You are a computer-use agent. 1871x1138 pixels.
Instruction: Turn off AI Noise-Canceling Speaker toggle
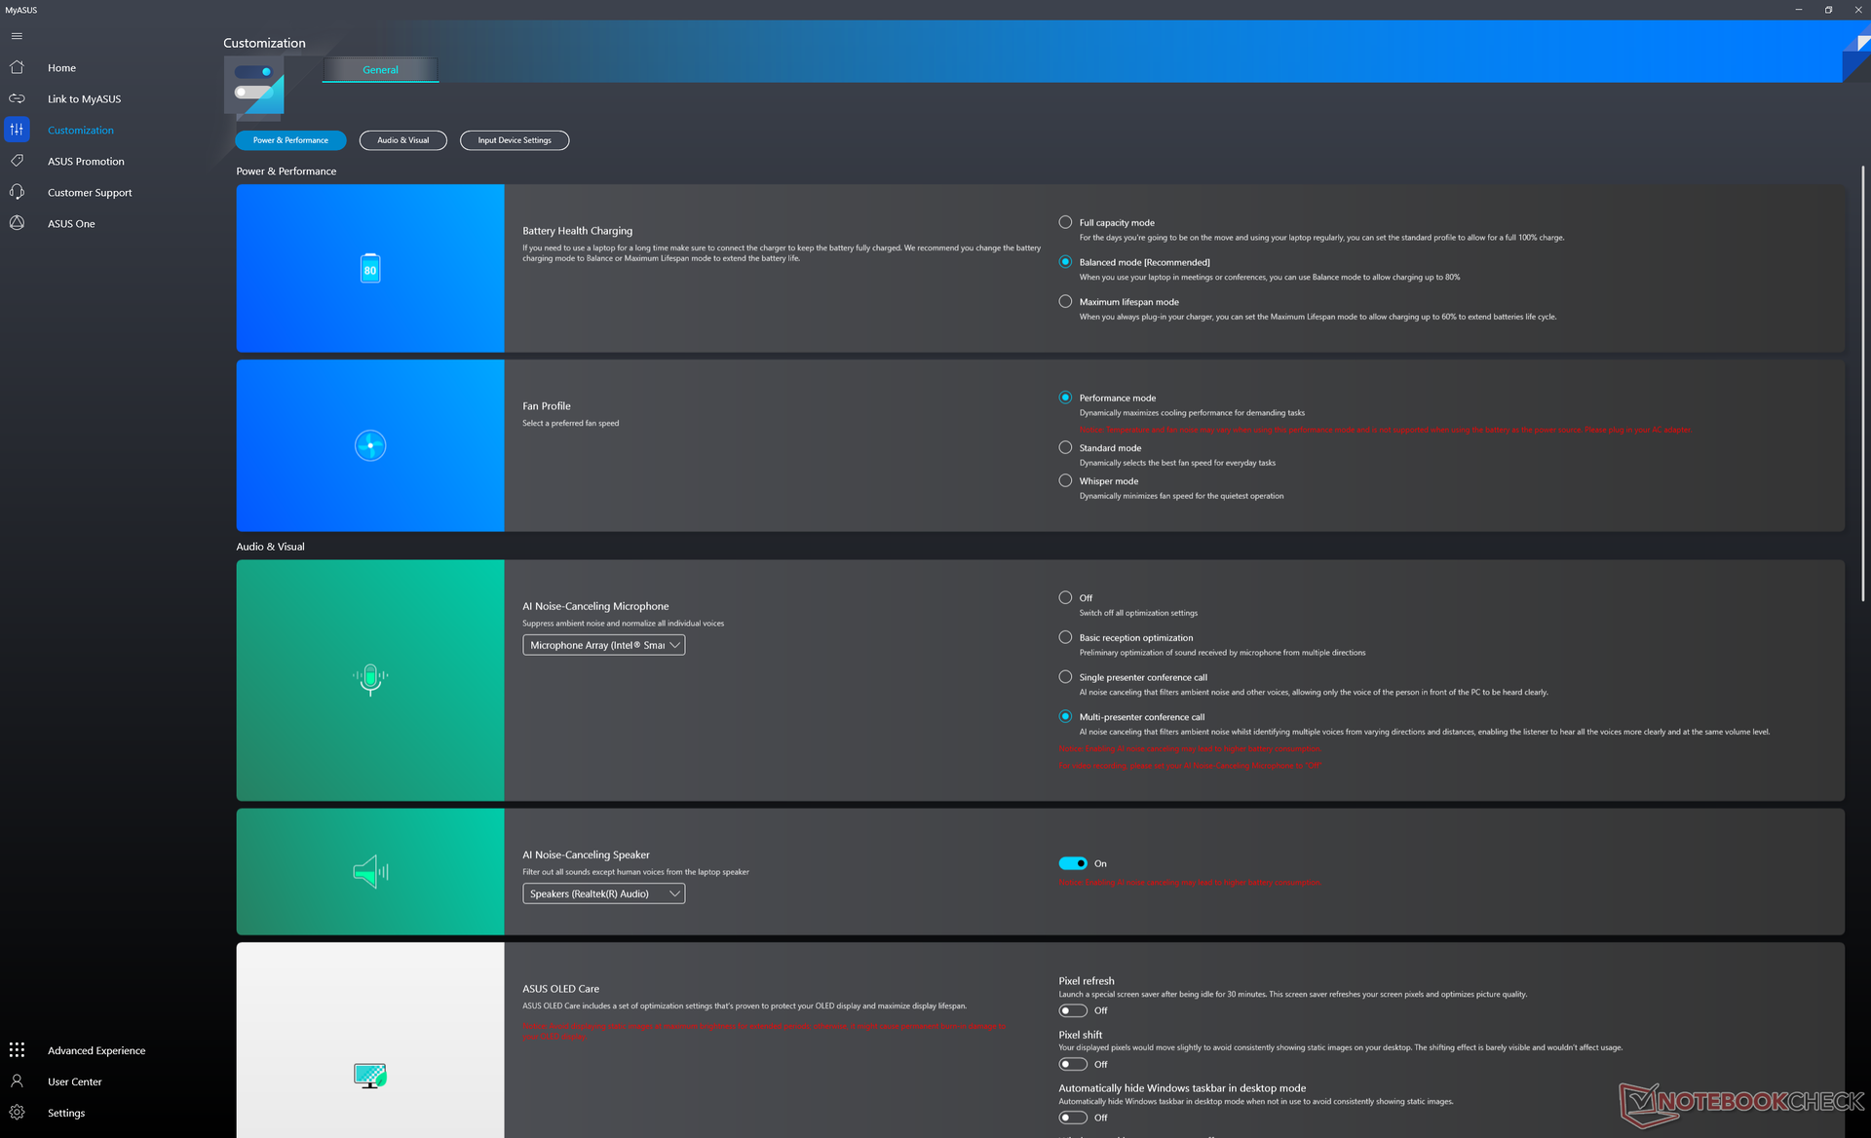(x=1072, y=863)
